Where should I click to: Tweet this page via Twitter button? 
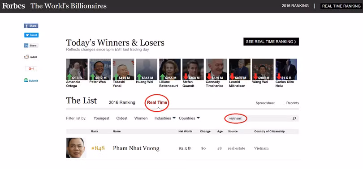[x=31, y=35]
